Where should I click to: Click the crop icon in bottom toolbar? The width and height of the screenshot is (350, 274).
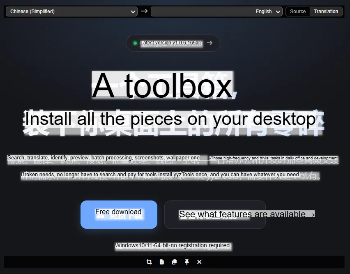[149, 262]
